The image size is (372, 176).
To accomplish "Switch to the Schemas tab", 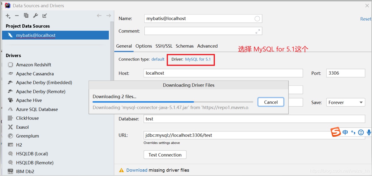I will (x=185, y=46).
